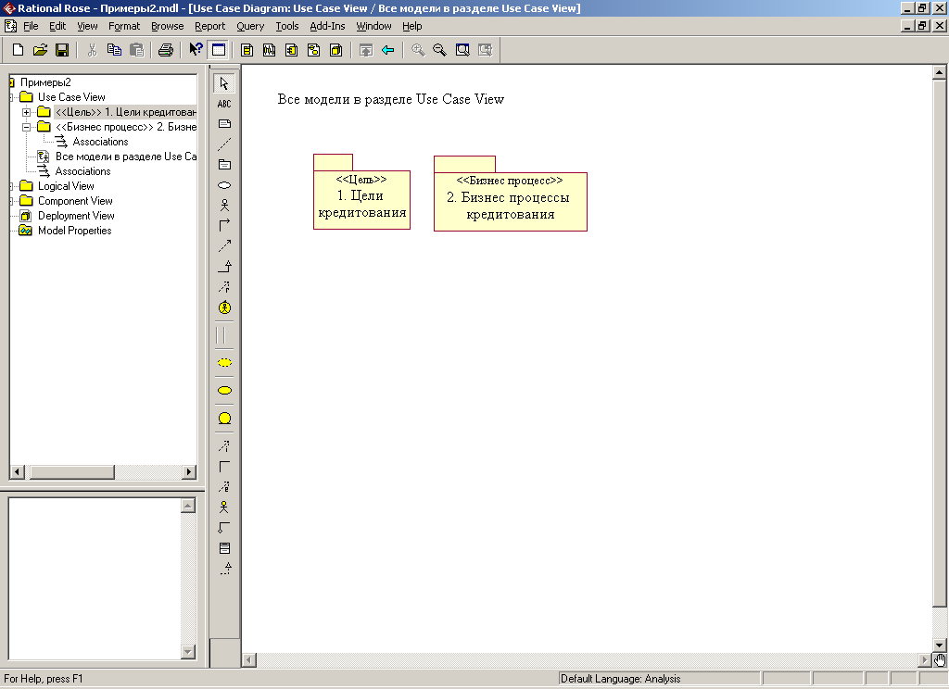The width and height of the screenshot is (949, 689).
Task: Select the Note tool in toolbox
Action: pyautogui.click(x=224, y=124)
